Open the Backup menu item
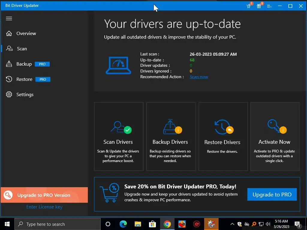307x230 pixels. 24,64
